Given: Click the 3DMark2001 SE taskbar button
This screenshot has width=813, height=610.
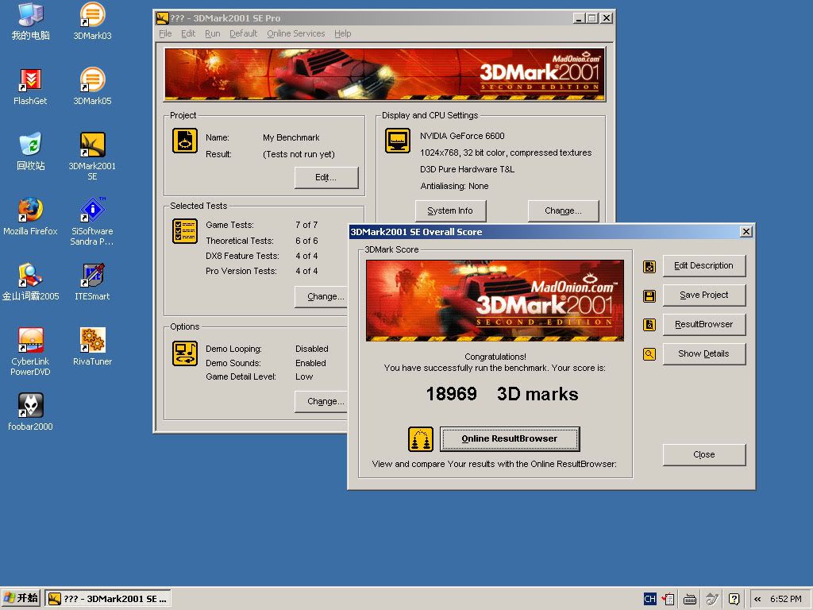Looking at the screenshot, I should (108, 599).
